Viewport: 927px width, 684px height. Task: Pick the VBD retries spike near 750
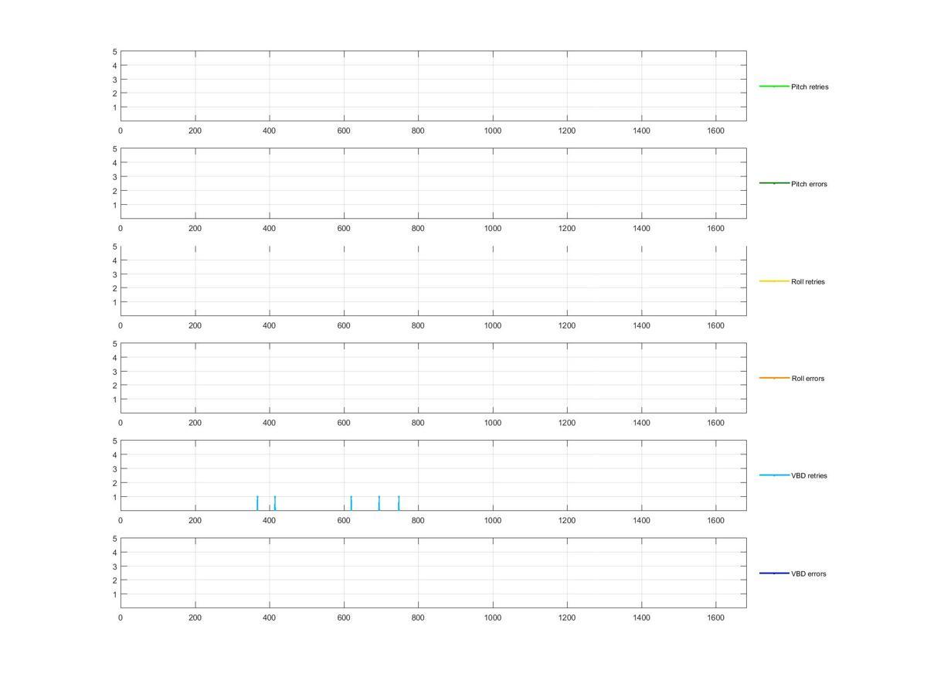pyautogui.click(x=399, y=503)
